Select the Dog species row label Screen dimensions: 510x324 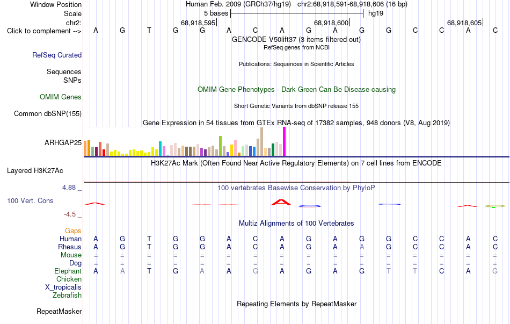pyautogui.click(x=75, y=263)
